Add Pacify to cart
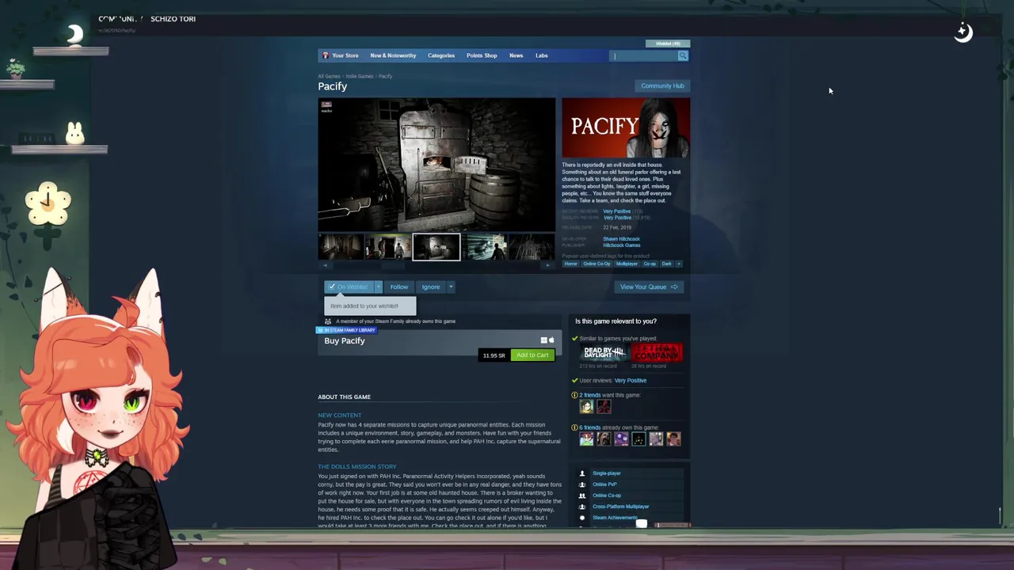The image size is (1014, 570). [532, 355]
